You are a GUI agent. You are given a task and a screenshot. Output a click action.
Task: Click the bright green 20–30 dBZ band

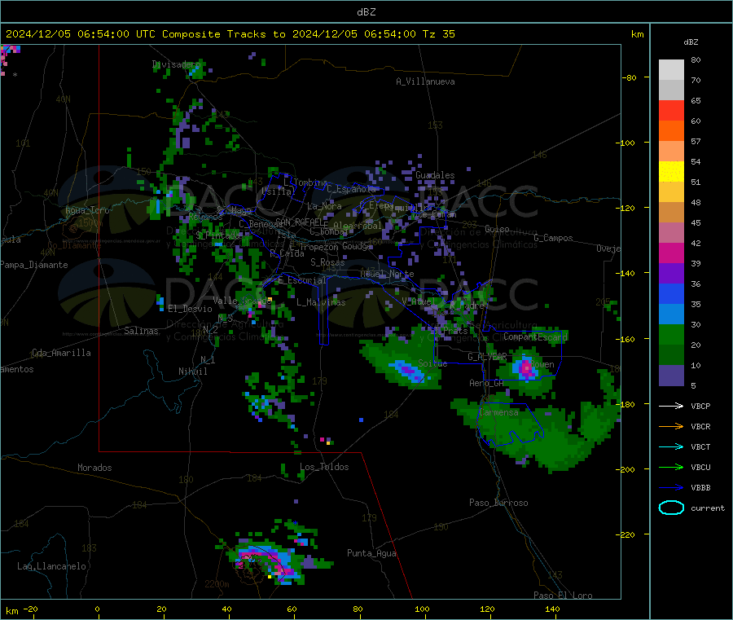pos(671,335)
